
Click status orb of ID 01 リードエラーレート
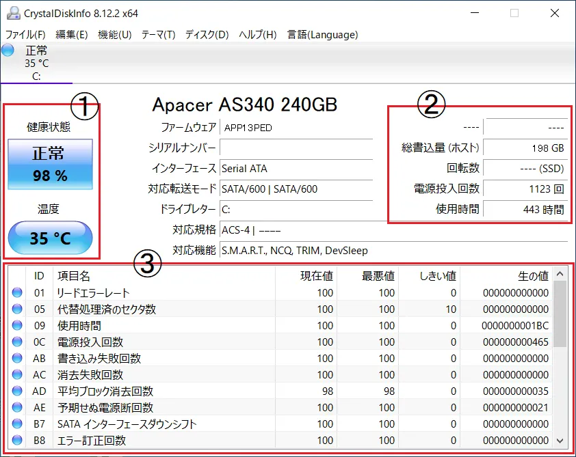coord(17,292)
